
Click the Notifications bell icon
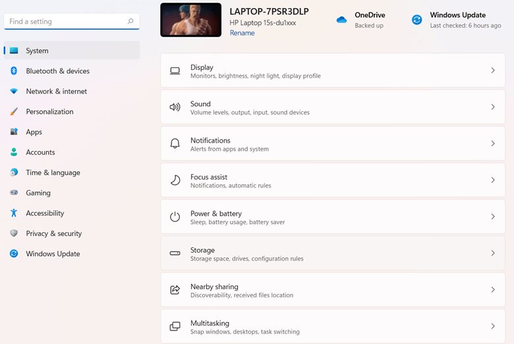[175, 143]
